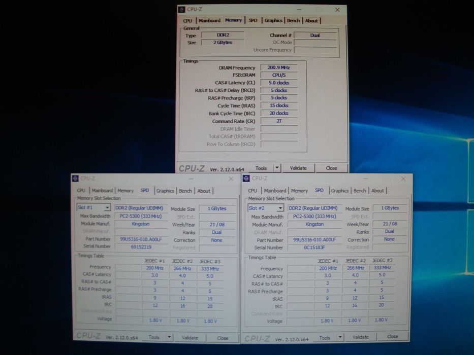Click Validate in the Slot #1 window
The image size is (474, 355).
point(190,337)
